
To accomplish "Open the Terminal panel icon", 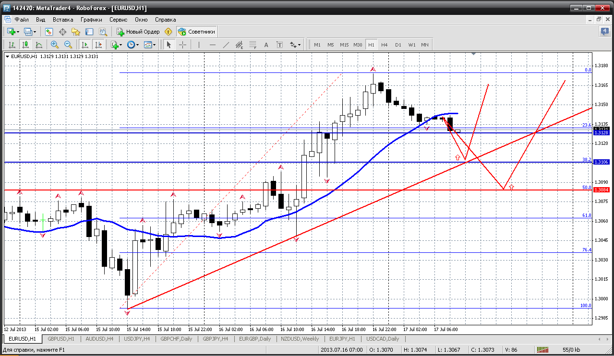I will coord(89,32).
